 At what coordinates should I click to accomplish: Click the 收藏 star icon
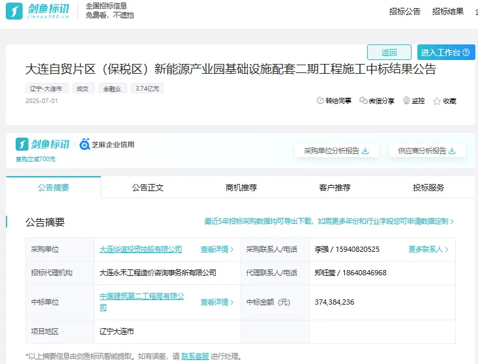pos(437,101)
